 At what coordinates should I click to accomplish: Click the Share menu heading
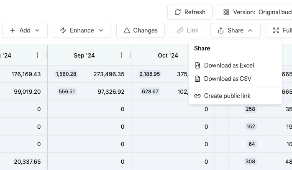[x=202, y=48]
